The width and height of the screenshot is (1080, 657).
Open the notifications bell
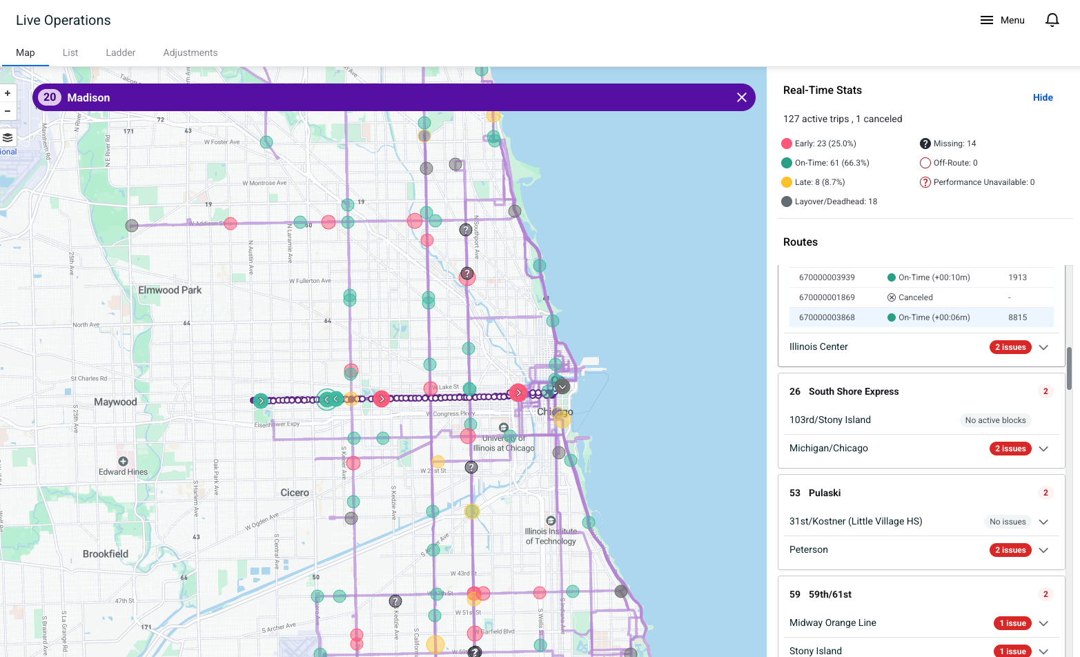1052,20
